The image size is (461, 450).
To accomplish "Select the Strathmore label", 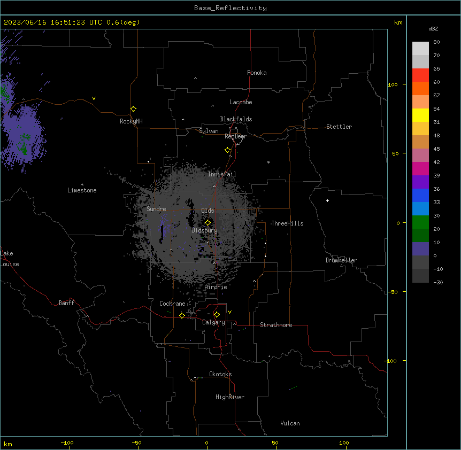I will pos(276,325).
